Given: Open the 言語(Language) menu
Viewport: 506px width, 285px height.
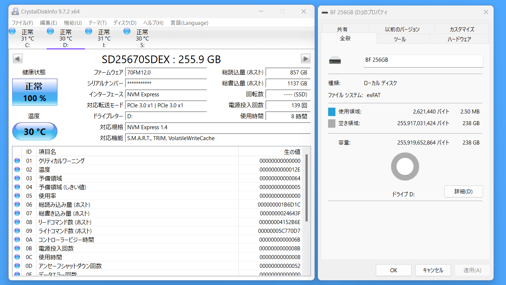Looking at the screenshot, I should (x=189, y=23).
